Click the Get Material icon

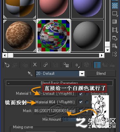7,65
